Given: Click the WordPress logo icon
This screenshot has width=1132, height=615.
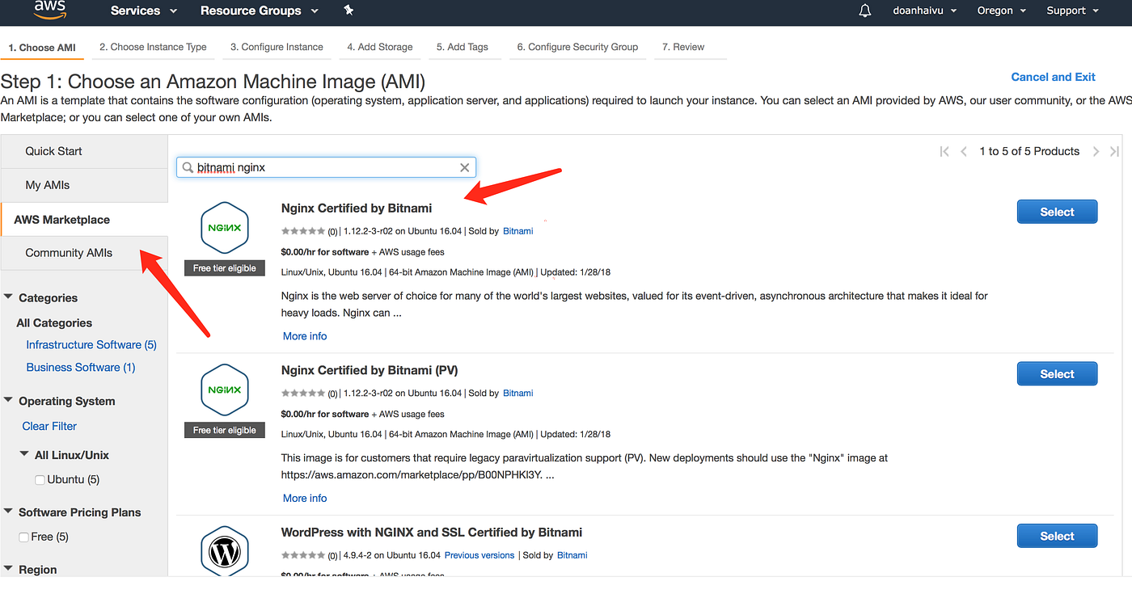Looking at the screenshot, I should pos(224,551).
